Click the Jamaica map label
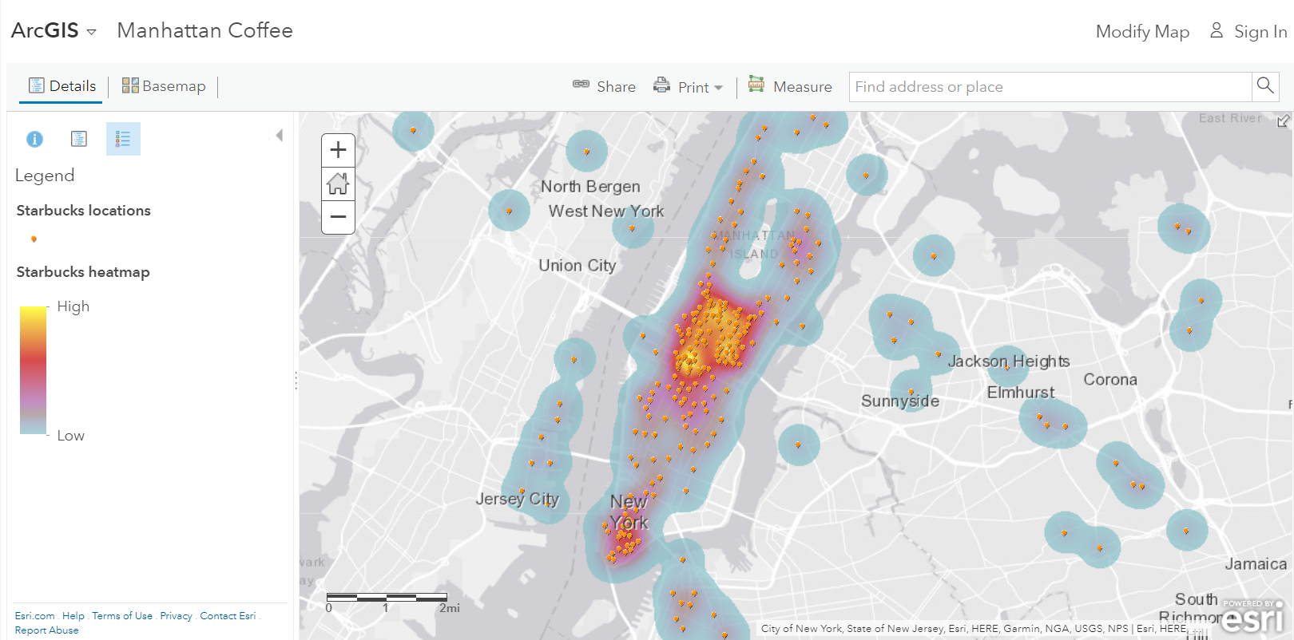1294x640 pixels. click(x=1256, y=564)
